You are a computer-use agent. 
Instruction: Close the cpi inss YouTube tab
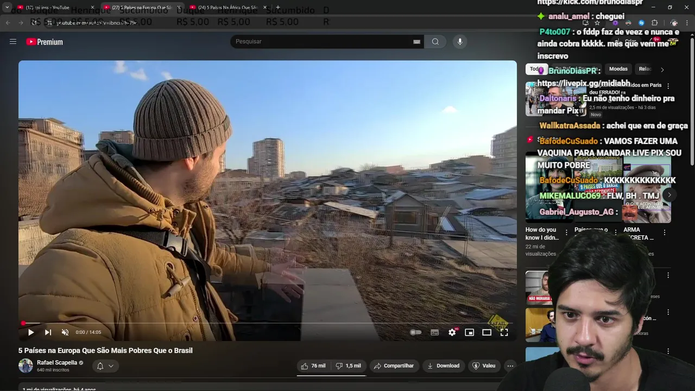92,8
